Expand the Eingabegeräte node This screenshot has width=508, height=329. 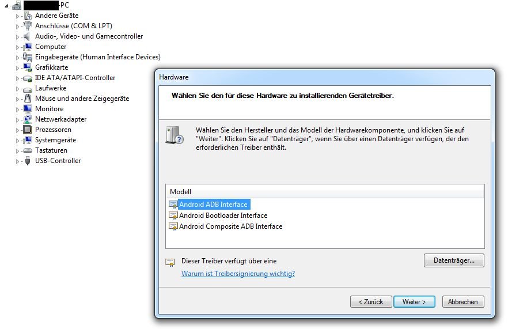coord(17,58)
